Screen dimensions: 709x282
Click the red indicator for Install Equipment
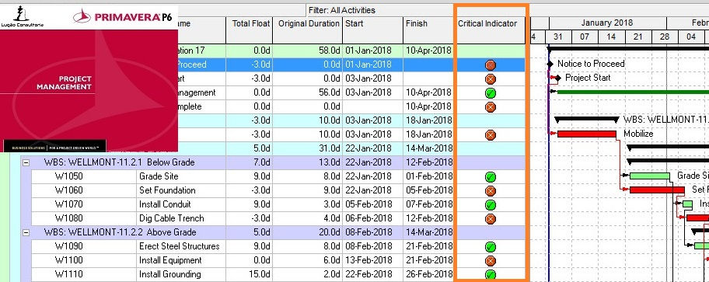pos(490,261)
